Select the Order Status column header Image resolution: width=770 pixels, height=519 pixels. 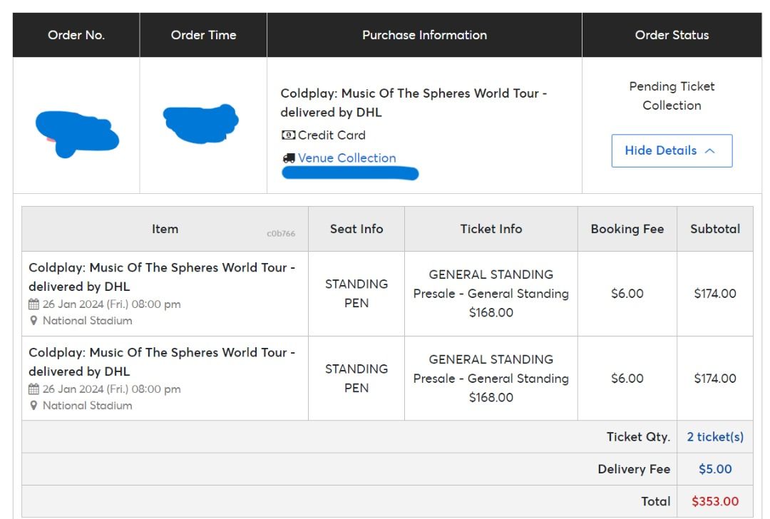tap(671, 34)
